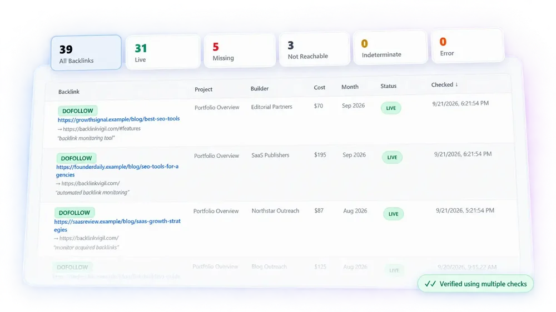Click the Cost column header
This screenshot has height=312, width=556.
pyautogui.click(x=320, y=88)
